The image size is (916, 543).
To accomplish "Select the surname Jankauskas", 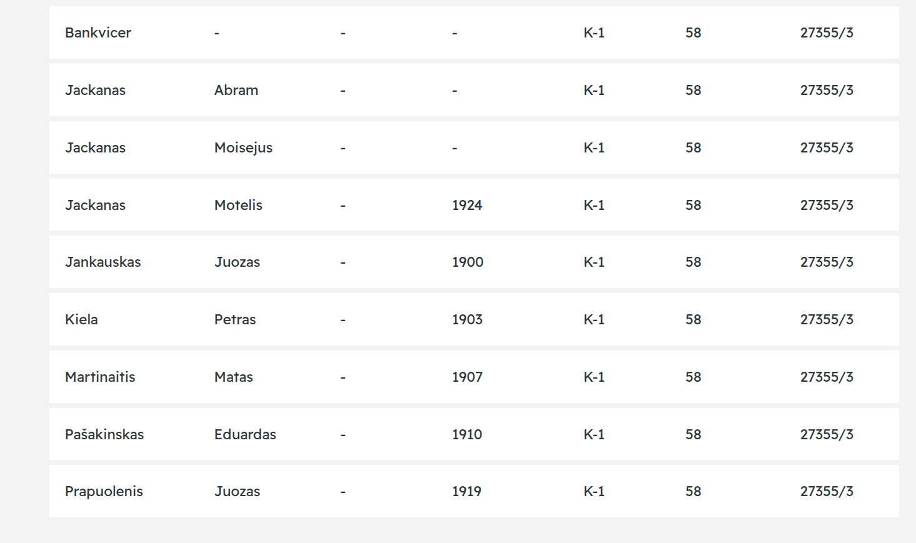I will [x=103, y=262].
